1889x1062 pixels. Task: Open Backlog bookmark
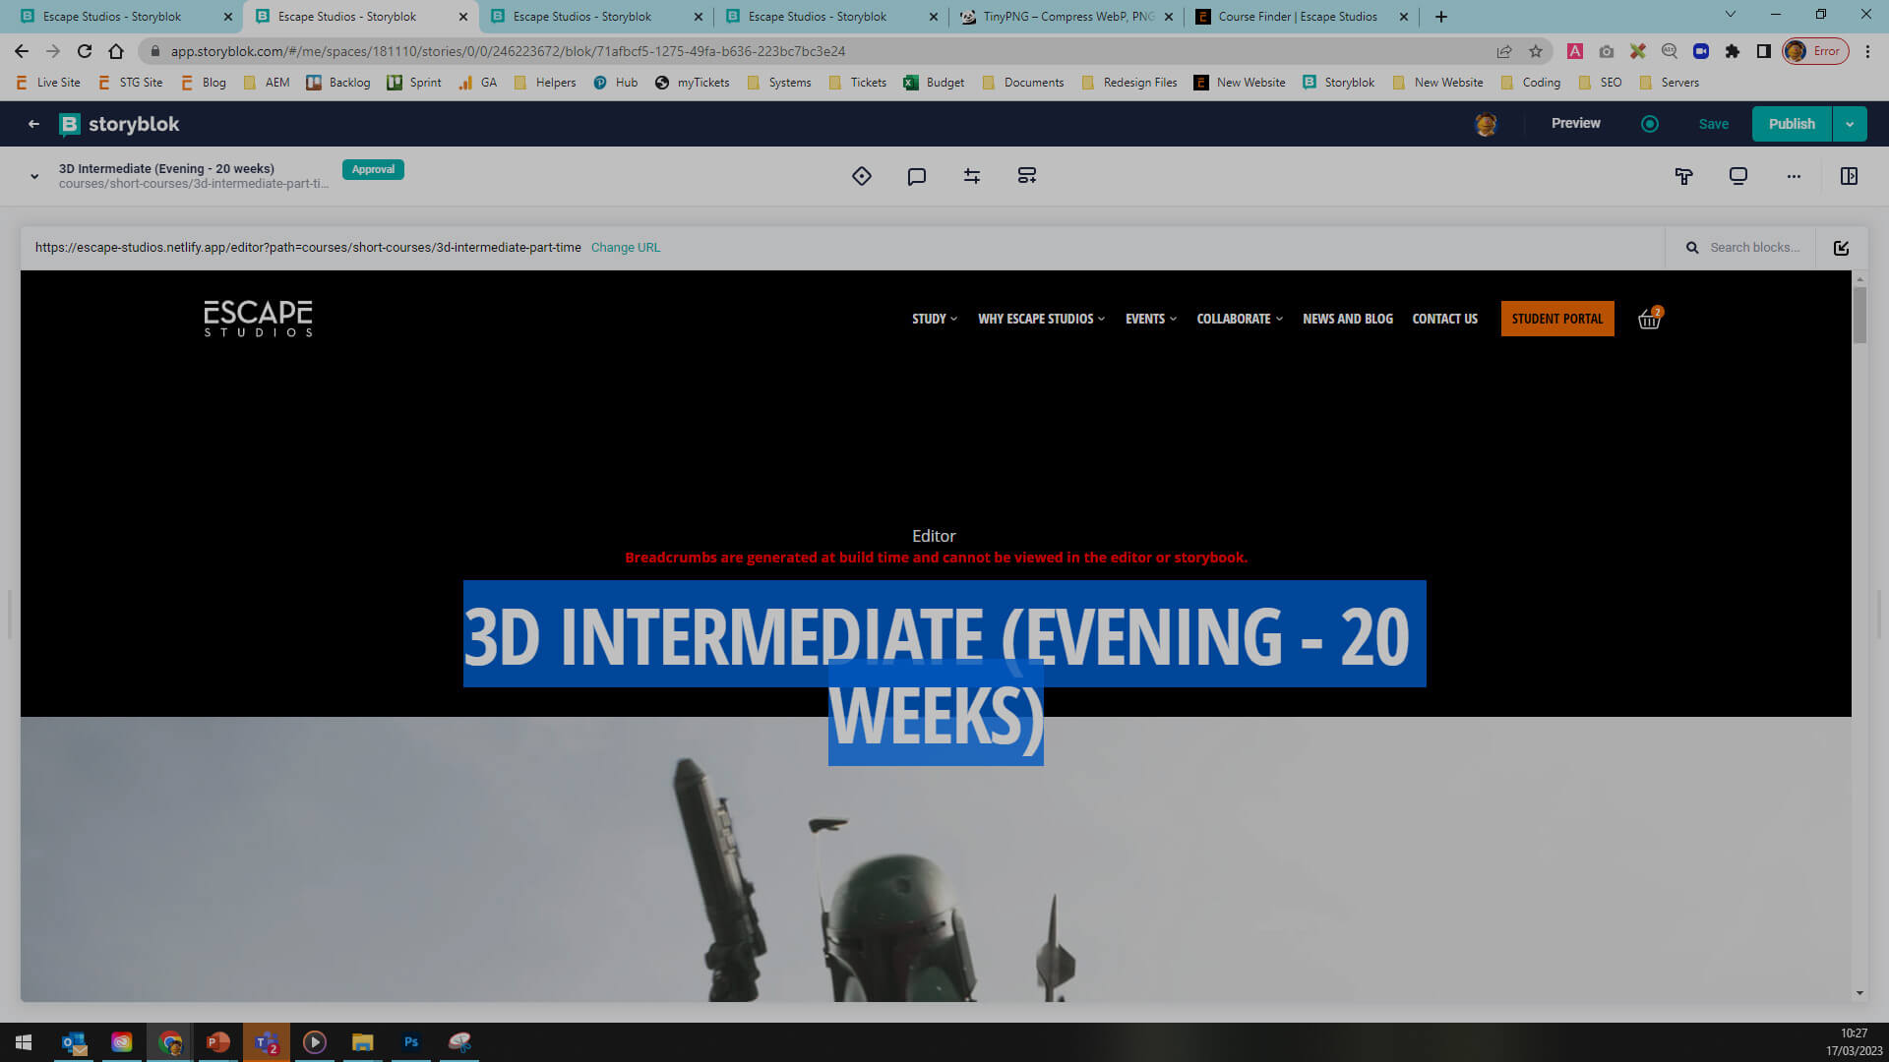[338, 83]
